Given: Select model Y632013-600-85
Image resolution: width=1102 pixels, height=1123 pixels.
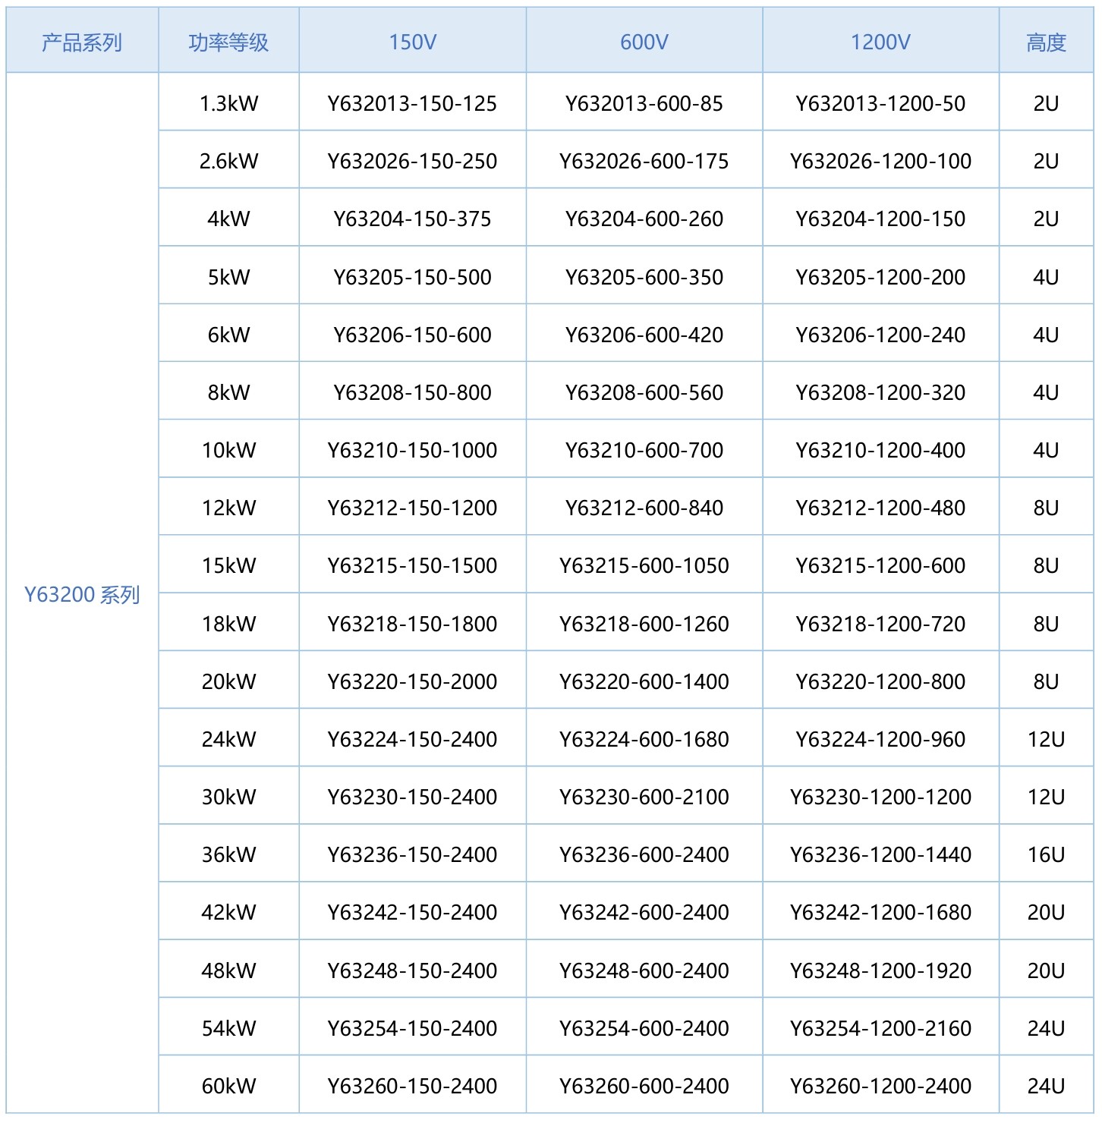Looking at the screenshot, I should click(644, 103).
